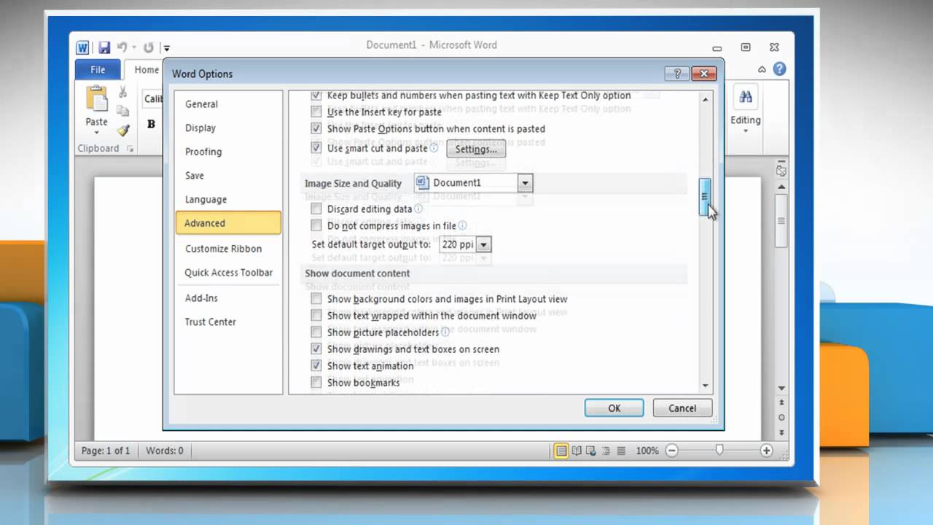This screenshot has width=933, height=525.
Task: Enable Do not compress images in file
Action: (x=316, y=225)
